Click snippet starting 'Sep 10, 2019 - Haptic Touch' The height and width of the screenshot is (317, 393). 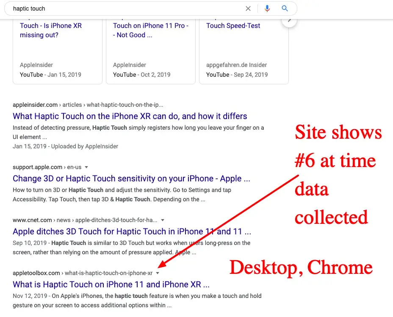131,247
